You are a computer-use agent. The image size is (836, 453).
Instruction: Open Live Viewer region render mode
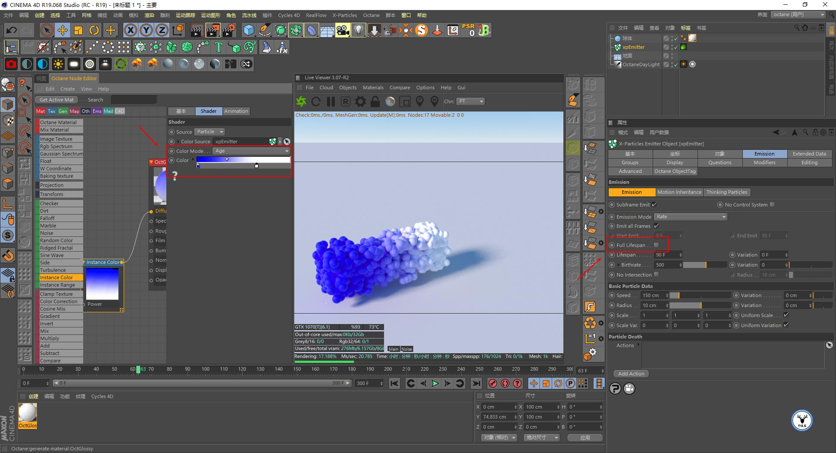pyautogui.click(x=345, y=101)
